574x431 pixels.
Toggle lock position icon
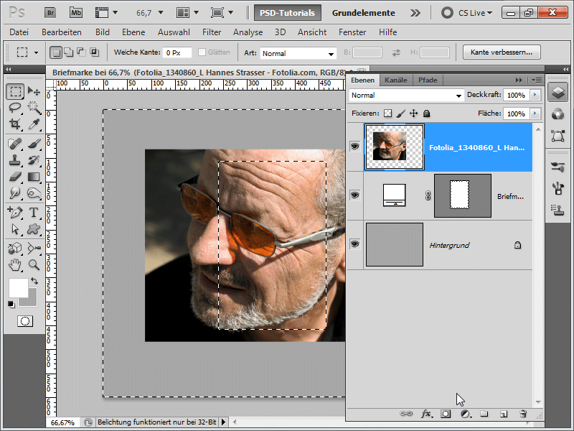coord(414,113)
